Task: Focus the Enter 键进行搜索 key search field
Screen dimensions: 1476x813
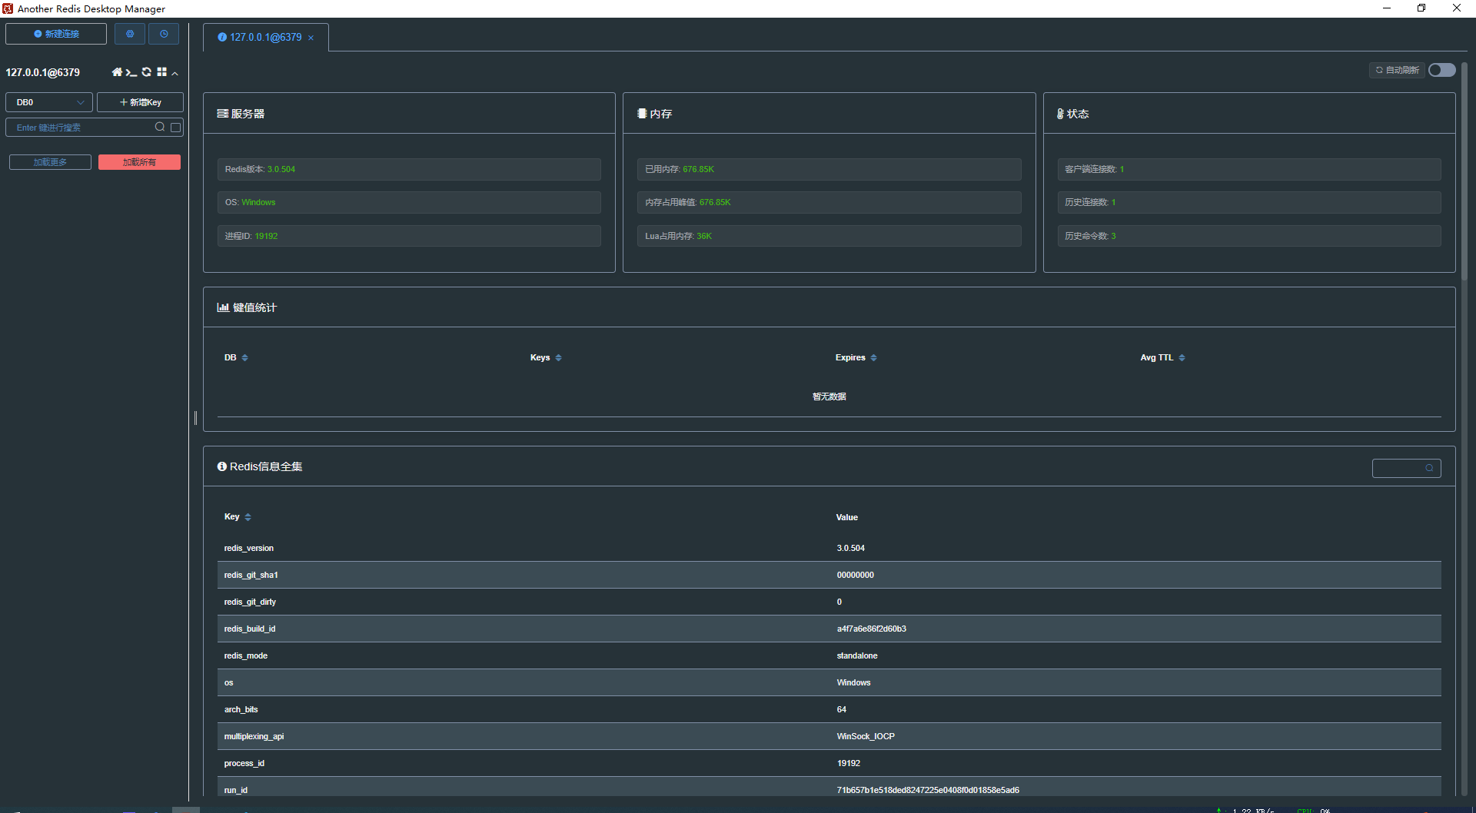Action: (81, 128)
